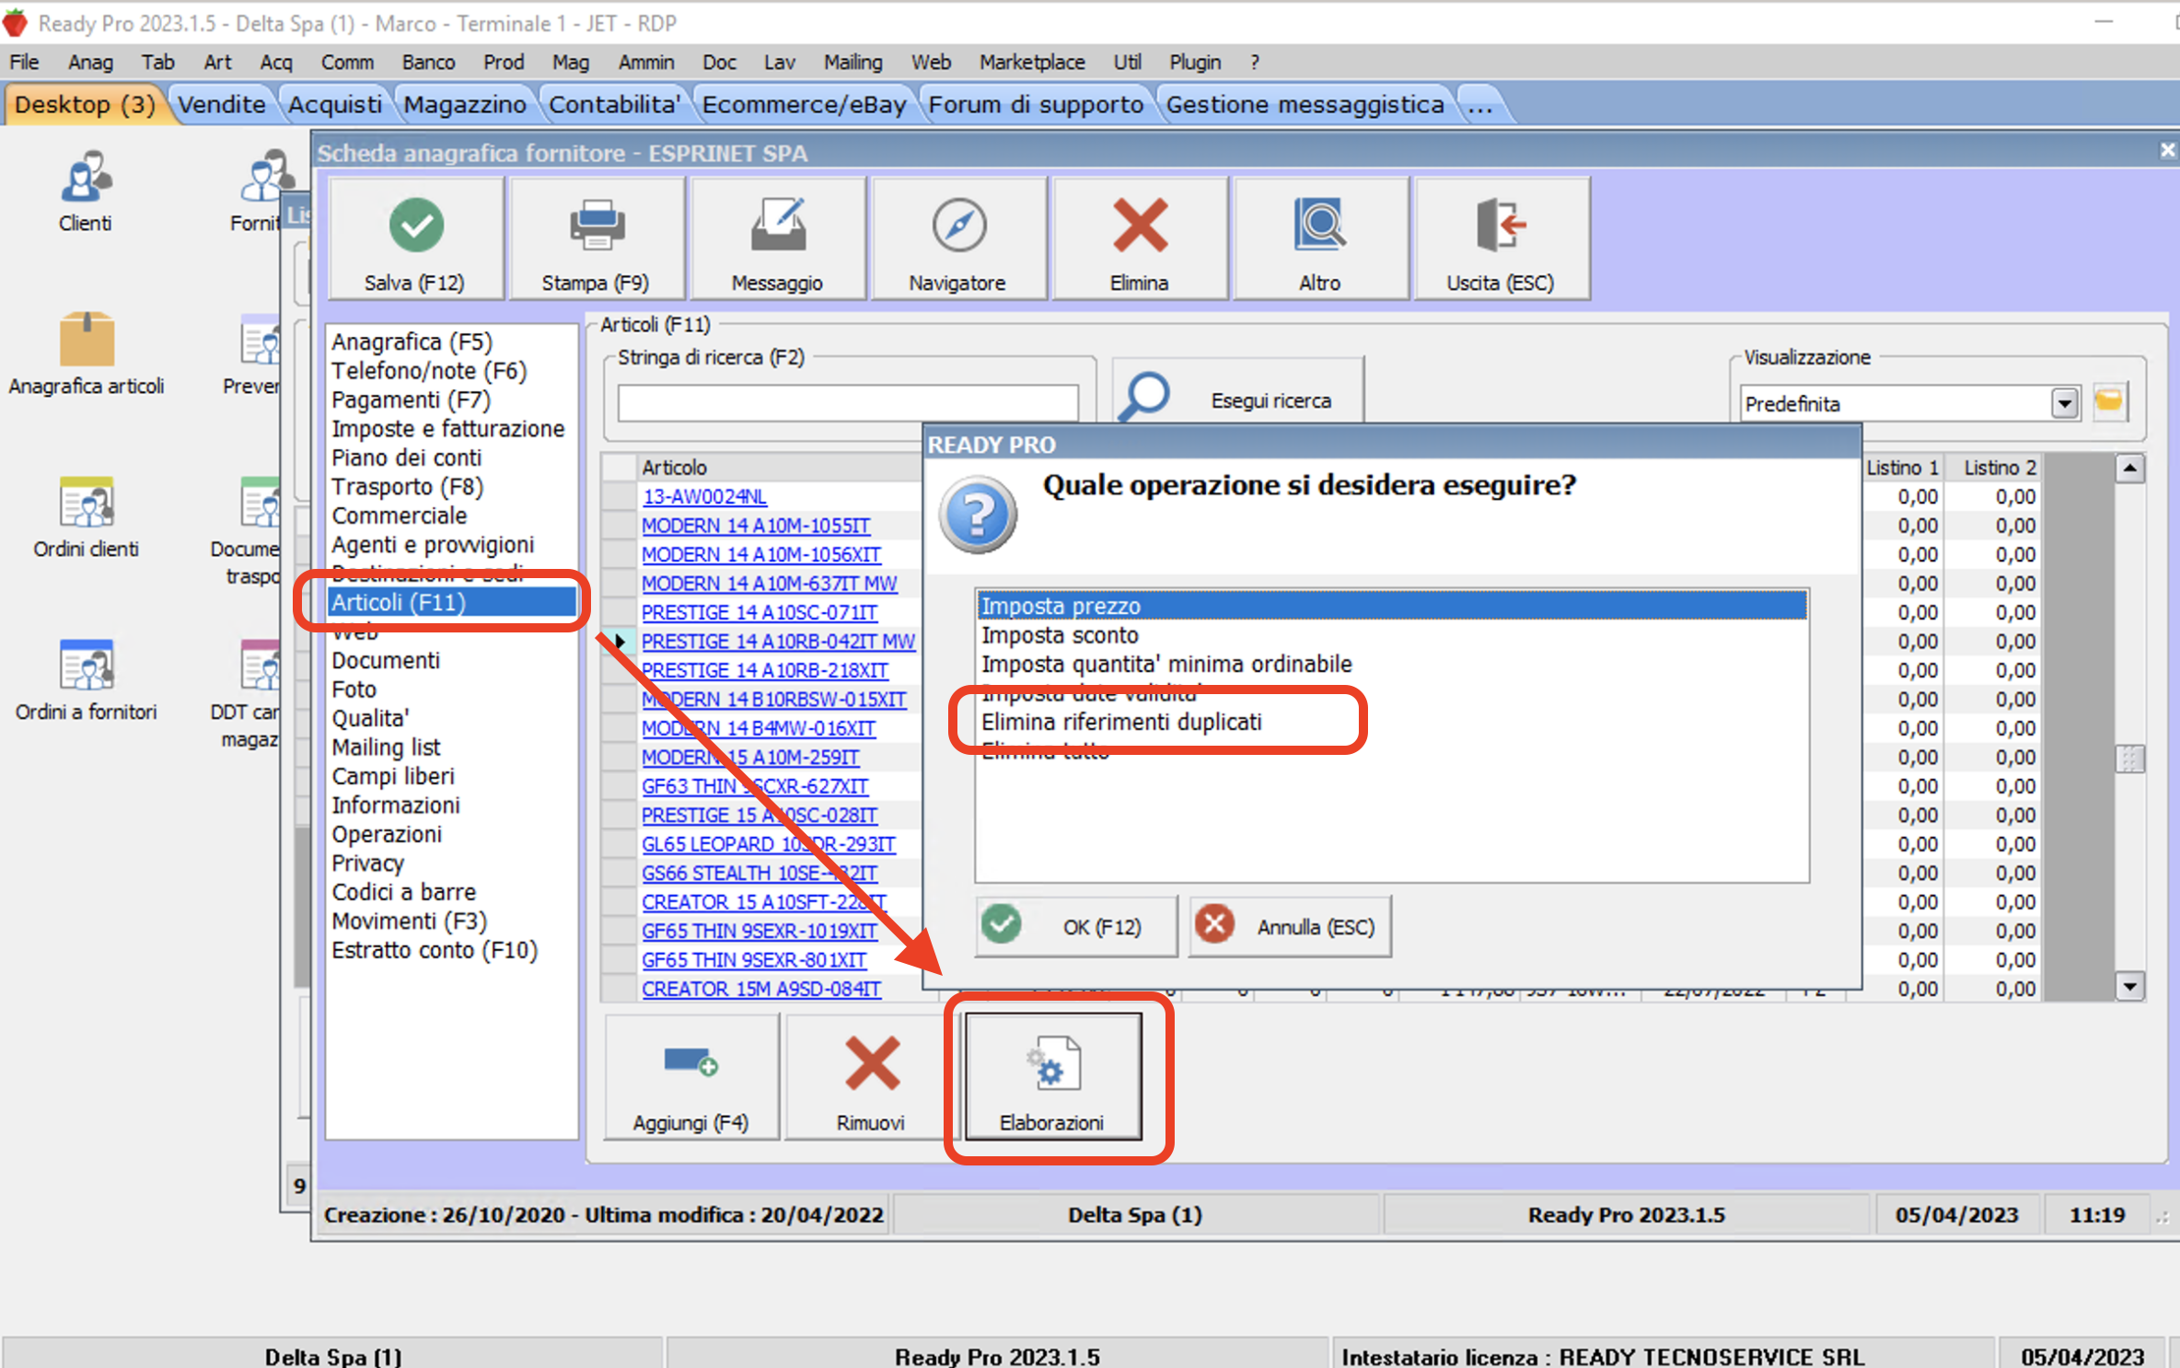Image resolution: width=2180 pixels, height=1368 pixels.
Task: Switch to the Acquisti tab
Action: (x=335, y=104)
